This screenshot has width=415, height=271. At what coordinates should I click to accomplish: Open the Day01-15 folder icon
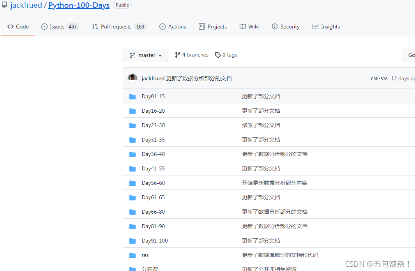coord(132,97)
